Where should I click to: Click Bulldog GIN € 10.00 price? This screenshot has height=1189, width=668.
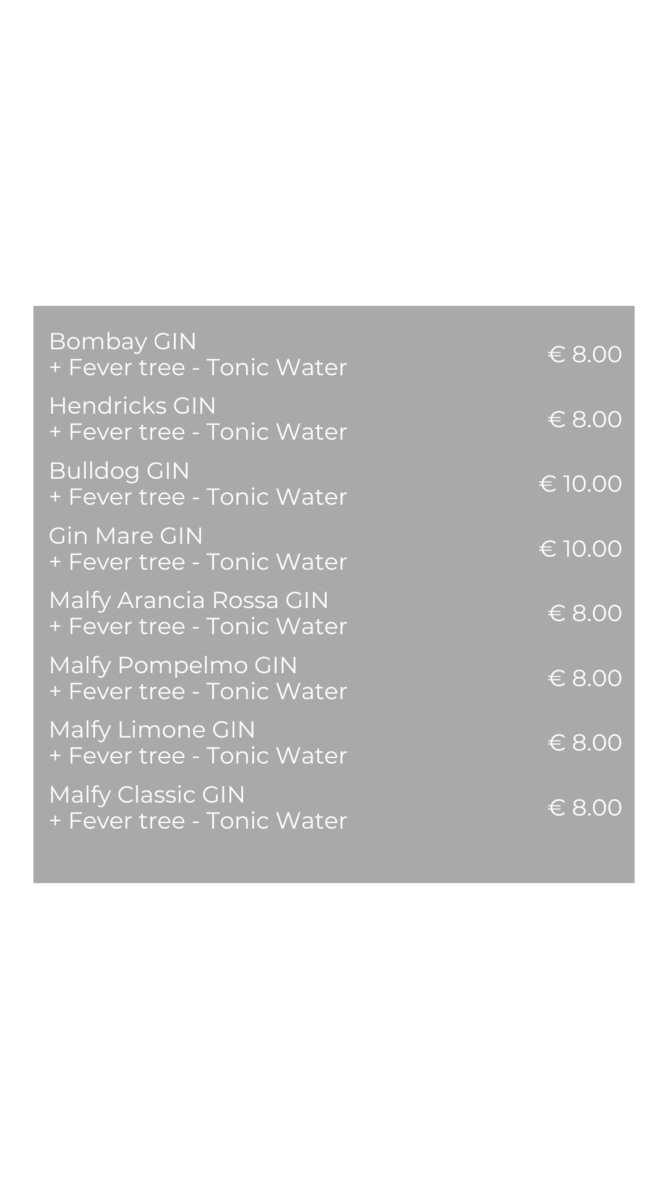580,484
